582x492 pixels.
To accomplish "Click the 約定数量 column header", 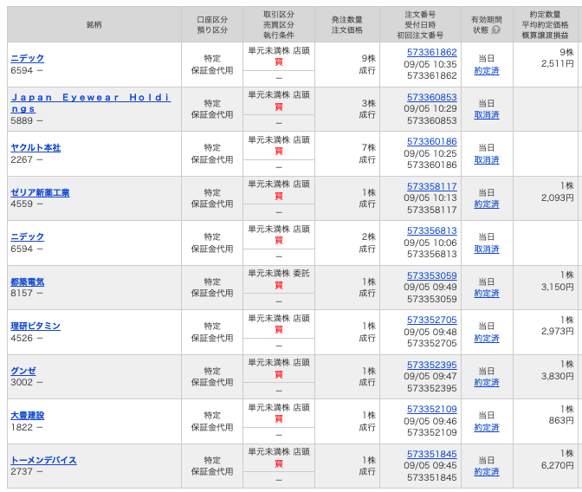I will [545, 15].
